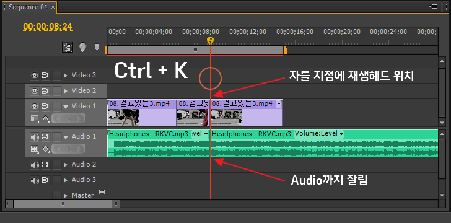The height and width of the screenshot is (223, 451).
Task: Hide the Video 2 track output
Action: (x=35, y=91)
